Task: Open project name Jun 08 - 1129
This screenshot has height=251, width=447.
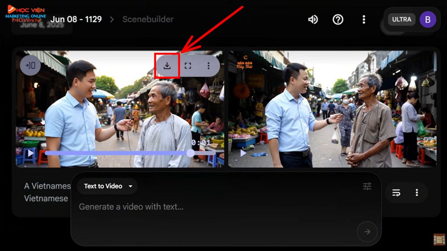Action: tap(76, 19)
